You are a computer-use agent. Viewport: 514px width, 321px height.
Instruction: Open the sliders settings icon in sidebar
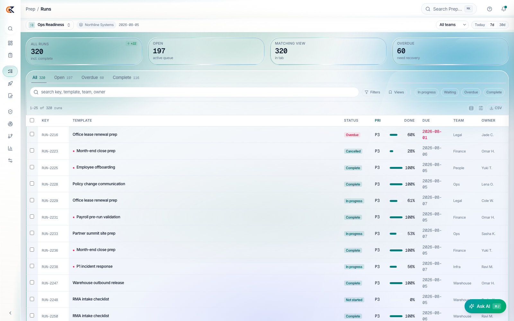pyautogui.click(x=10, y=160)
